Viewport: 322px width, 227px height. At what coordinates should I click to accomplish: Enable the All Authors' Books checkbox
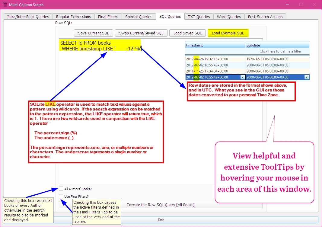[x=61, y=189]
